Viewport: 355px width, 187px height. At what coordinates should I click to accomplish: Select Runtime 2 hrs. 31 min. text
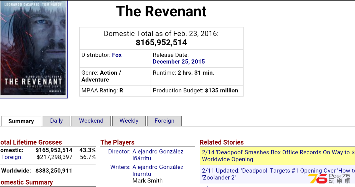183,73
